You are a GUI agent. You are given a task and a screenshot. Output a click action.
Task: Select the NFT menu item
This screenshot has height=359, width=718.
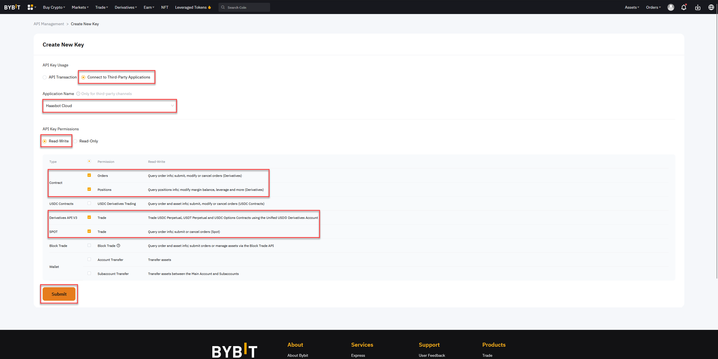click(165, 7)
